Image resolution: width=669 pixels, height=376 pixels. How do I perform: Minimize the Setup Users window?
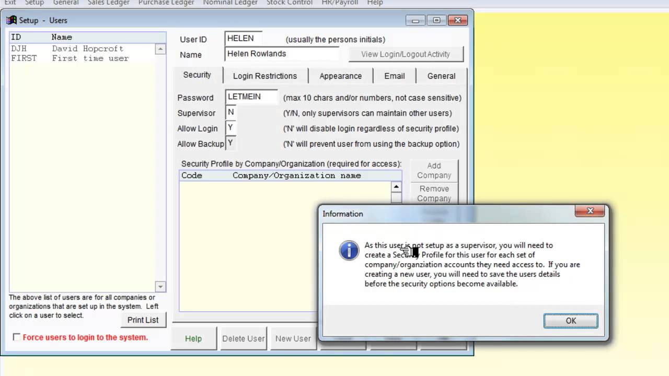(416, 20)
